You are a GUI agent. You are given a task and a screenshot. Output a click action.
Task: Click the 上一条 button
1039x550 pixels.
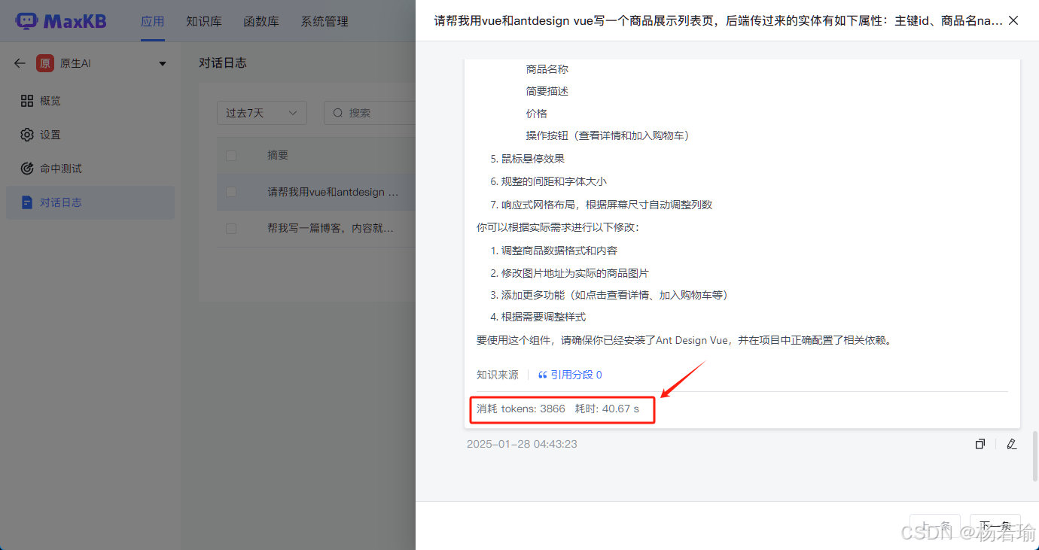point(935,526)
